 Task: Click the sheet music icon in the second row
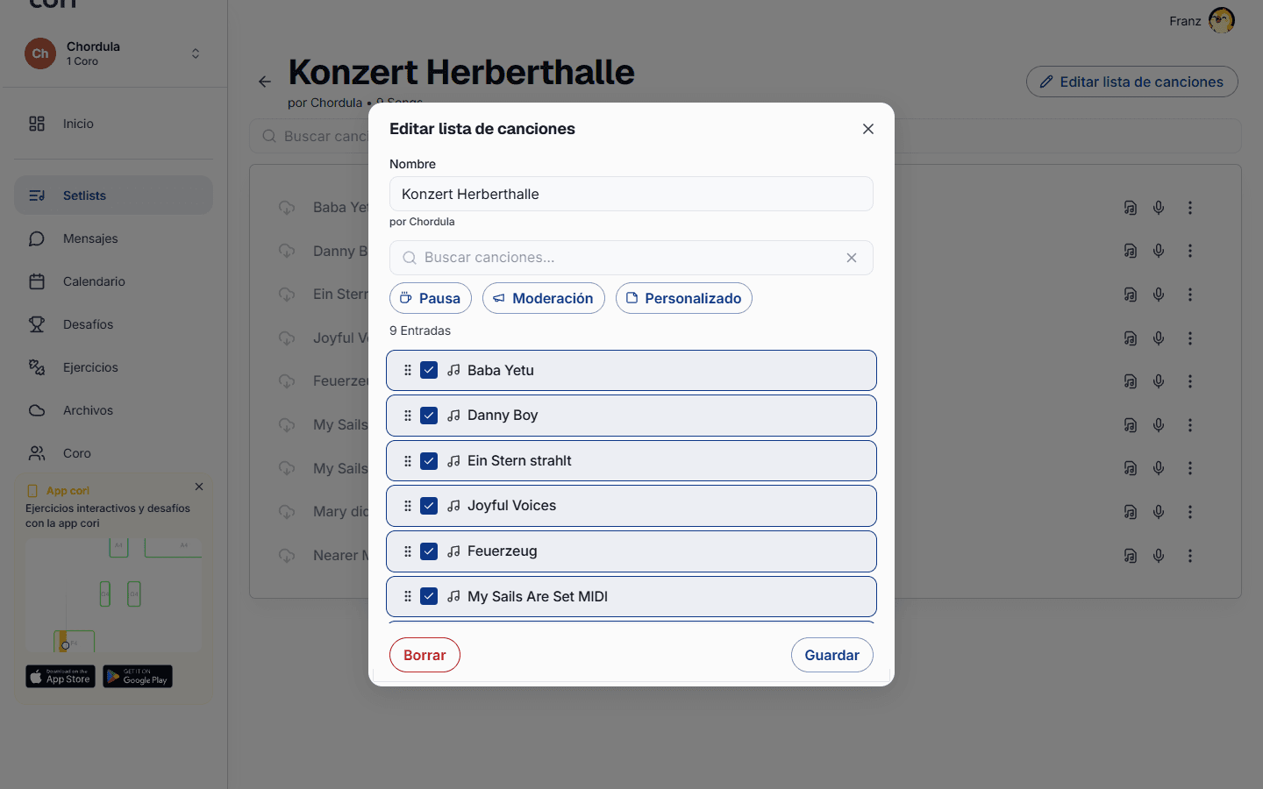[1131, 251]
